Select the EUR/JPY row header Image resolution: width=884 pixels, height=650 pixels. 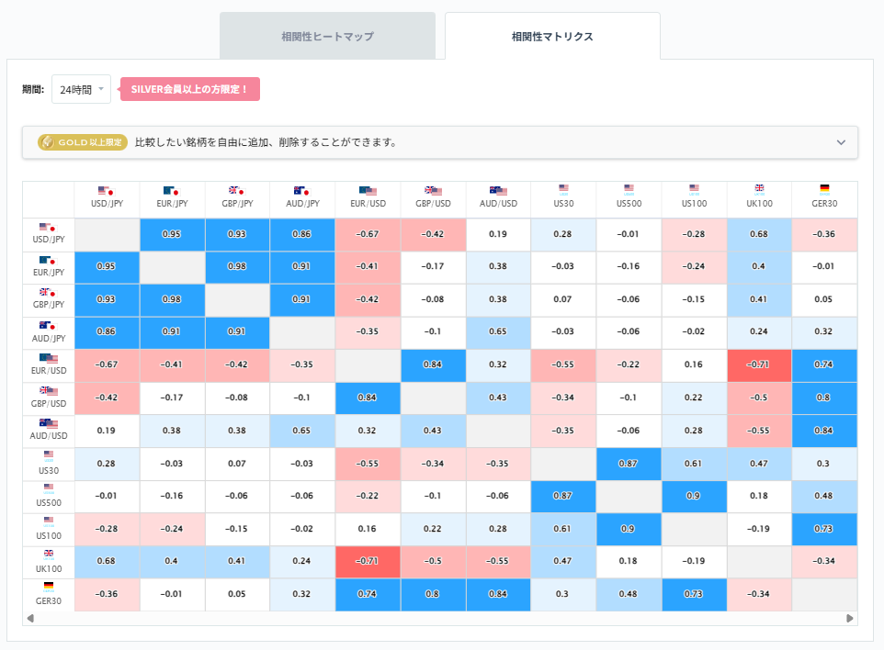pyautogui.click(x=48, y=269)
